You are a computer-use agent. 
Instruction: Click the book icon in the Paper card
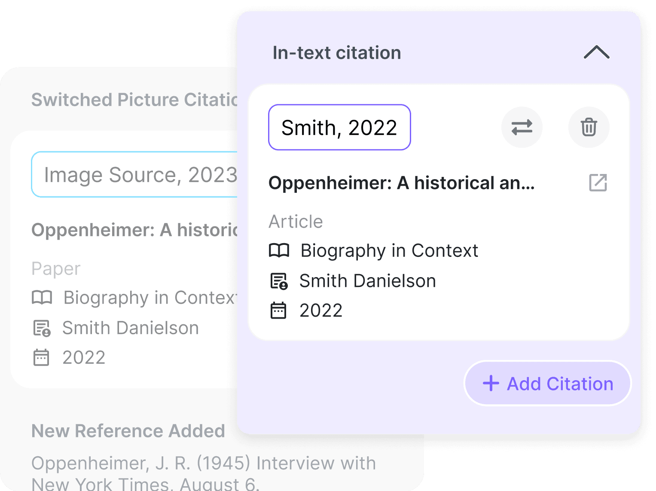[x=41, y=297]
